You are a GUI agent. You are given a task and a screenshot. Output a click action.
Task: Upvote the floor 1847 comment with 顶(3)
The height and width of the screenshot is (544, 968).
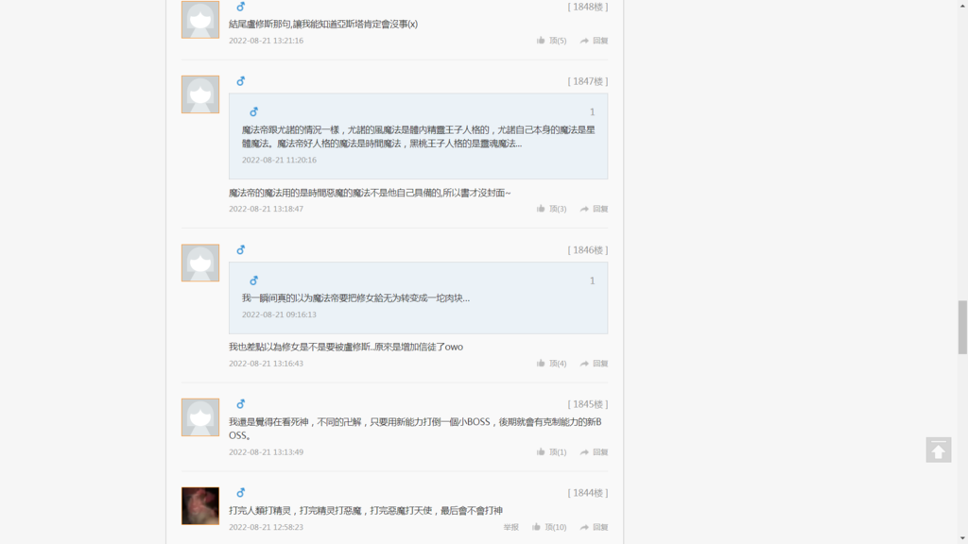(x=551, y=209)
